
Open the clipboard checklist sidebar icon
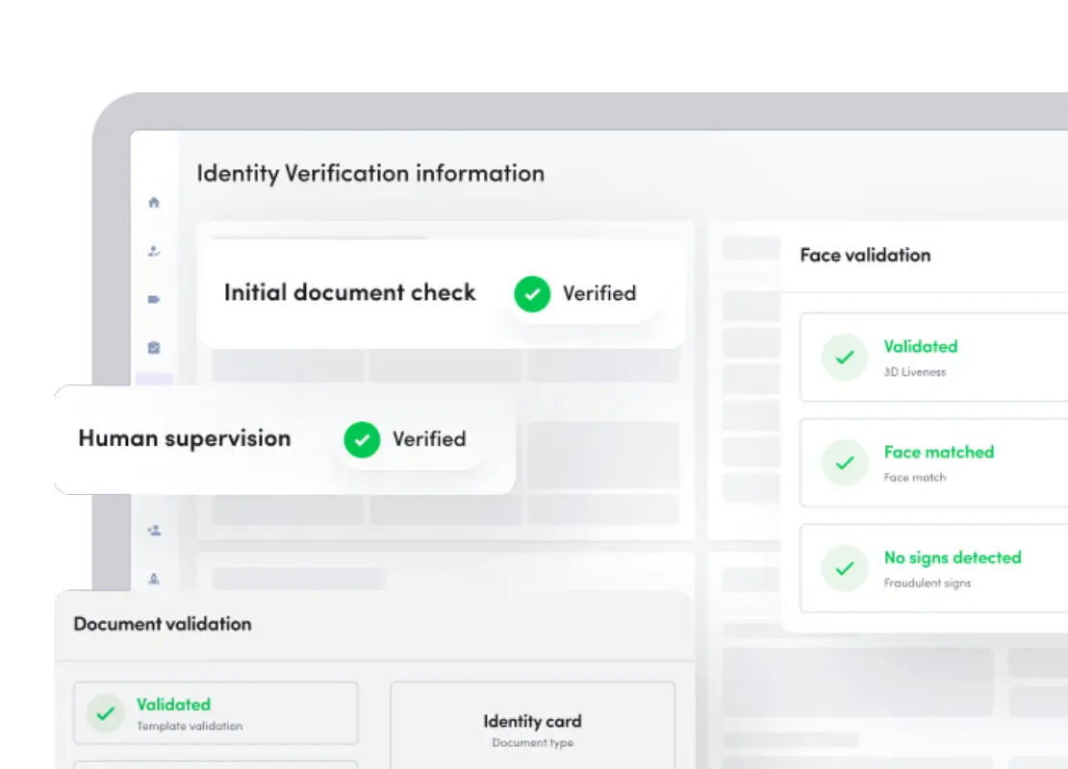coord(154,348)
